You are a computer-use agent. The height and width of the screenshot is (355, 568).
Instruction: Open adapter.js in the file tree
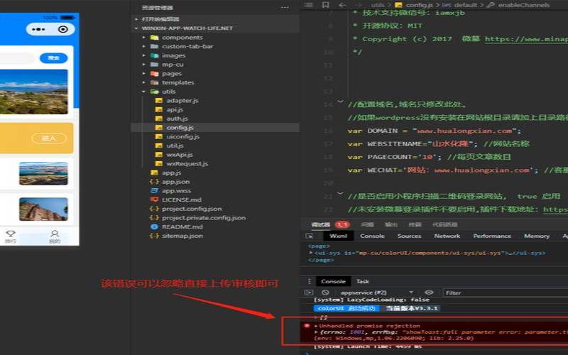pyautogui.click(x=182, y=100)
